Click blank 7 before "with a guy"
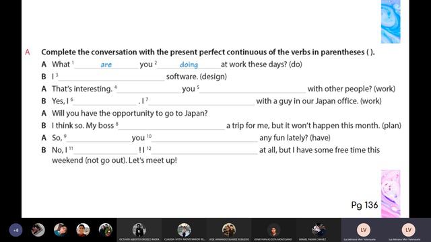 tap(201, 102)
